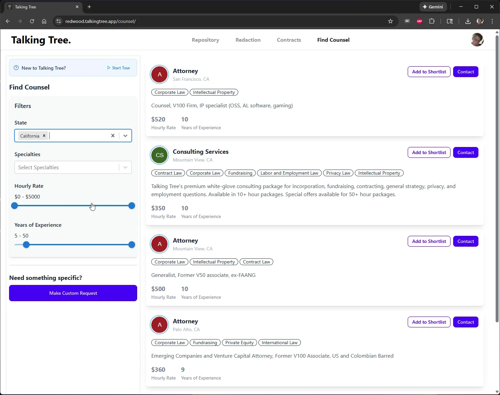Bookmark this page with the star icon

390,21
